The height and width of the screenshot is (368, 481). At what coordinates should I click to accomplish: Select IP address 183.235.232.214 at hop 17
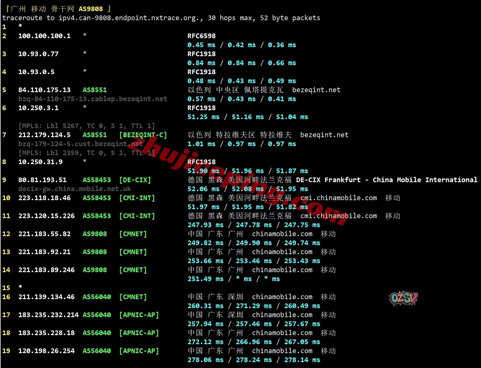(x=48, y=315)
